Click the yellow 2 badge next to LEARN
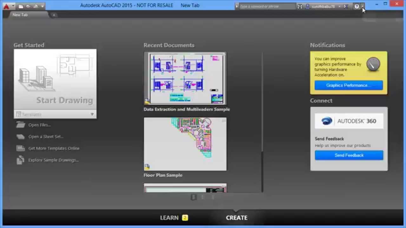Viewport: 406px width, 228px height. [x=185, y=218]
